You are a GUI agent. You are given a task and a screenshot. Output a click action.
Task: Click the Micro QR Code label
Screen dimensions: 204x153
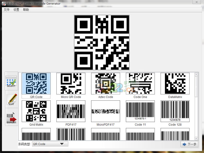[71, 97]
